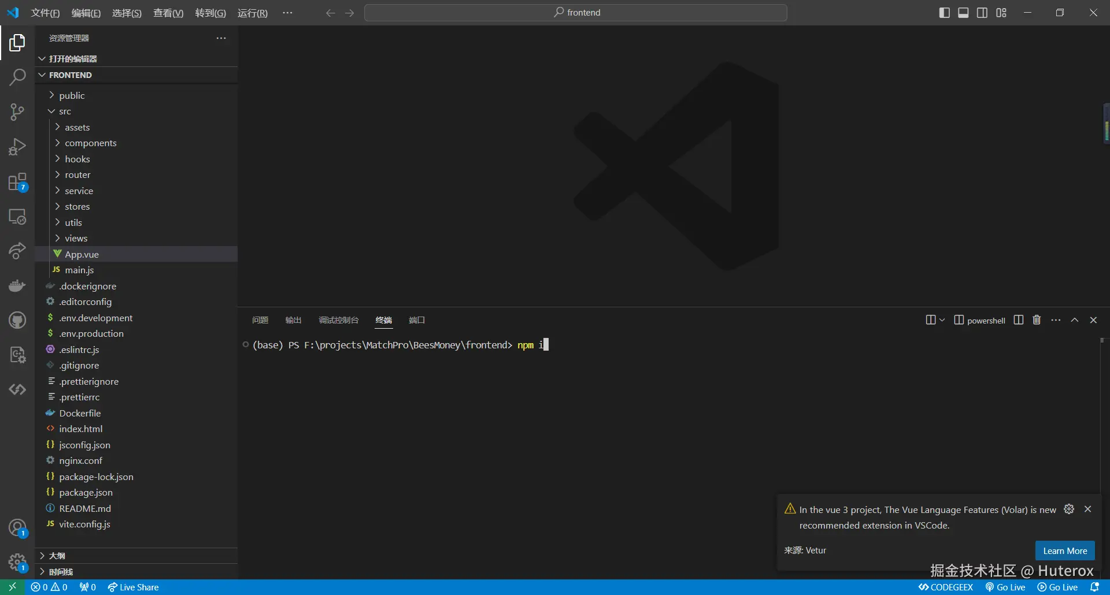Screen dimensions: 1110x595
Task: Switch to the 调试控制台 tab
Action: click(339, 320)
